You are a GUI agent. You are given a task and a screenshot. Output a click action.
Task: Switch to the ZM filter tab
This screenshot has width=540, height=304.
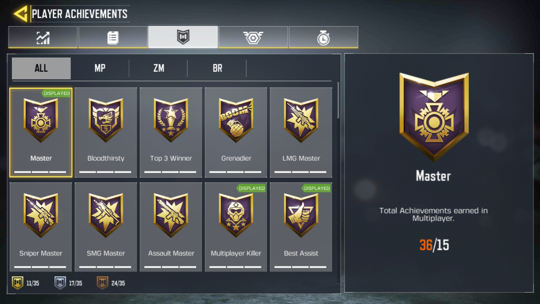click(x=159, y=68)
